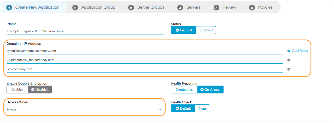Click step 3 circle for Server Groups
The width and height of the screenshot is (334, 123).
click(131, 8)
